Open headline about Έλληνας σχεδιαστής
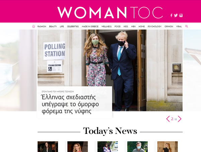The height and width of the screenshot is (152, 201). (x=70, y=104)
